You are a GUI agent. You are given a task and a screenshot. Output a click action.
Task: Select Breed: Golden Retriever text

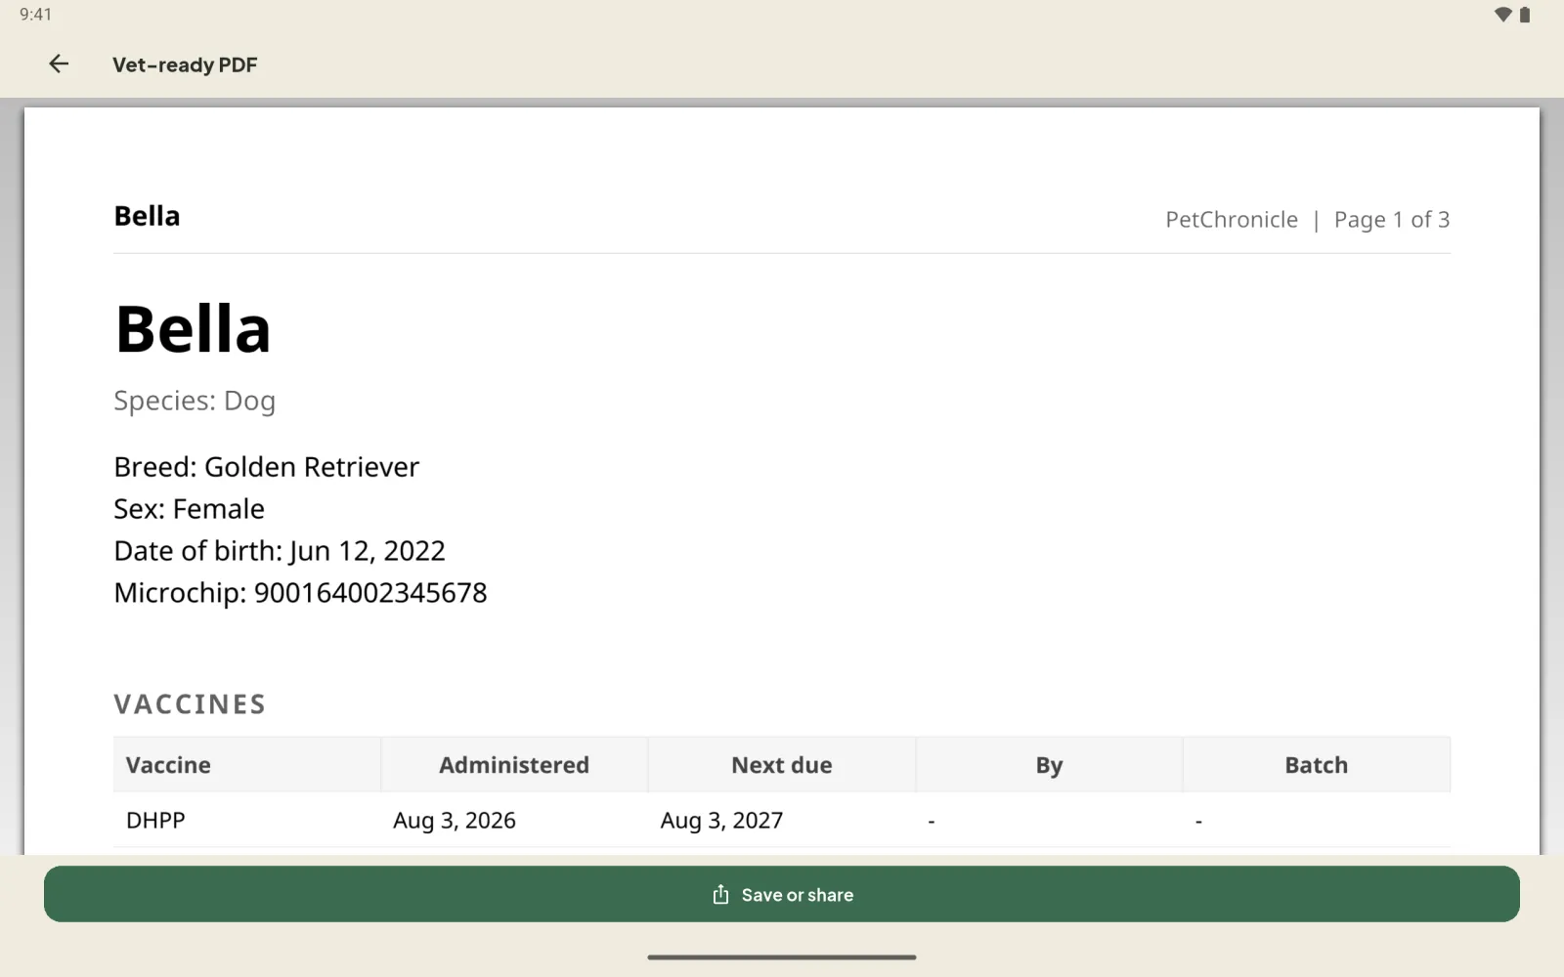coord(266,467)
